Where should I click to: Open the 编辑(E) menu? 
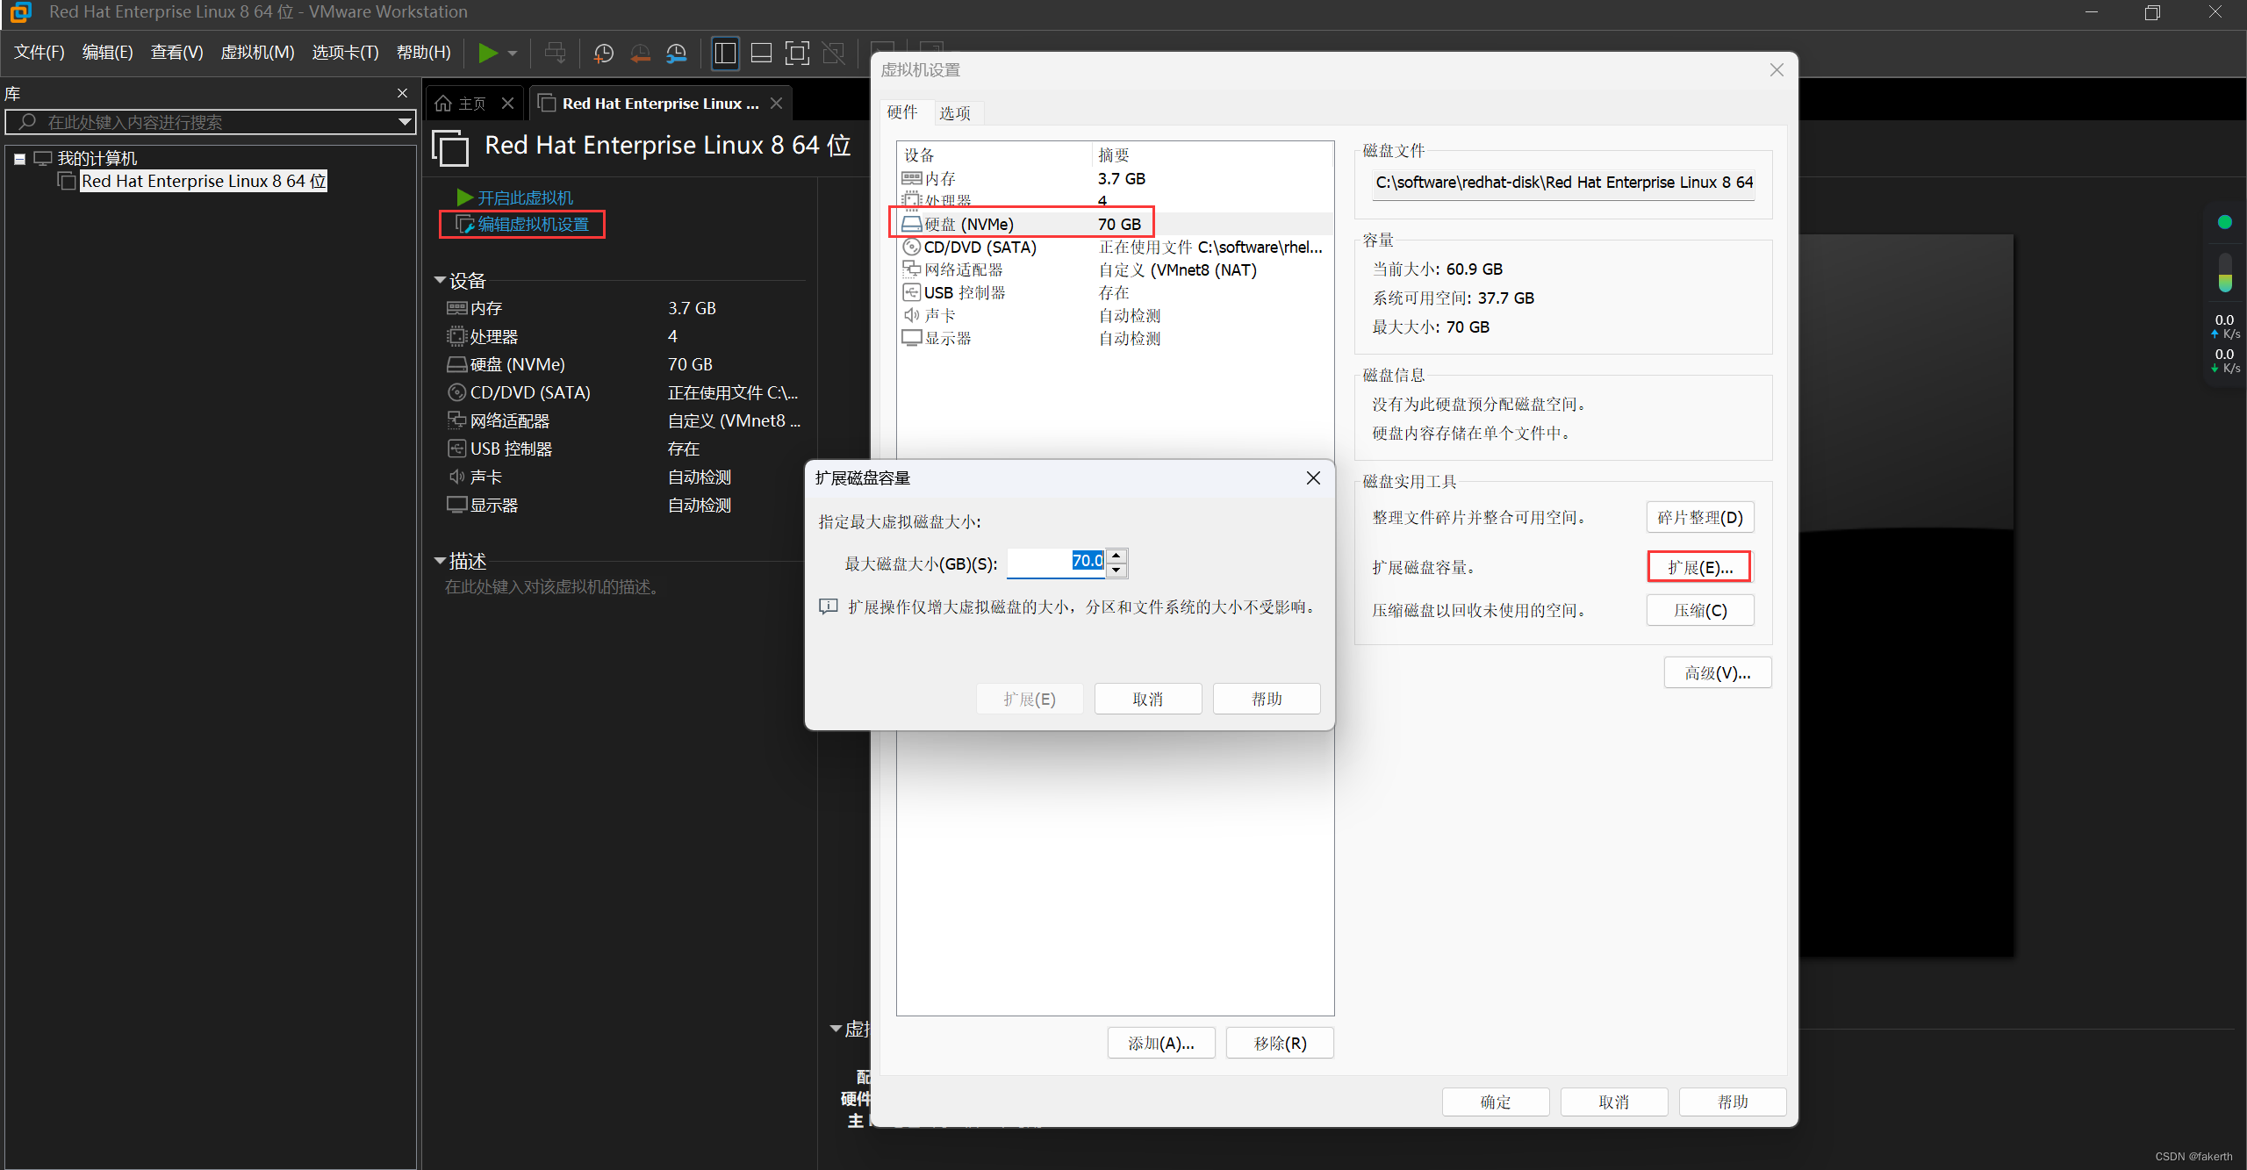(x=107, y=53)
